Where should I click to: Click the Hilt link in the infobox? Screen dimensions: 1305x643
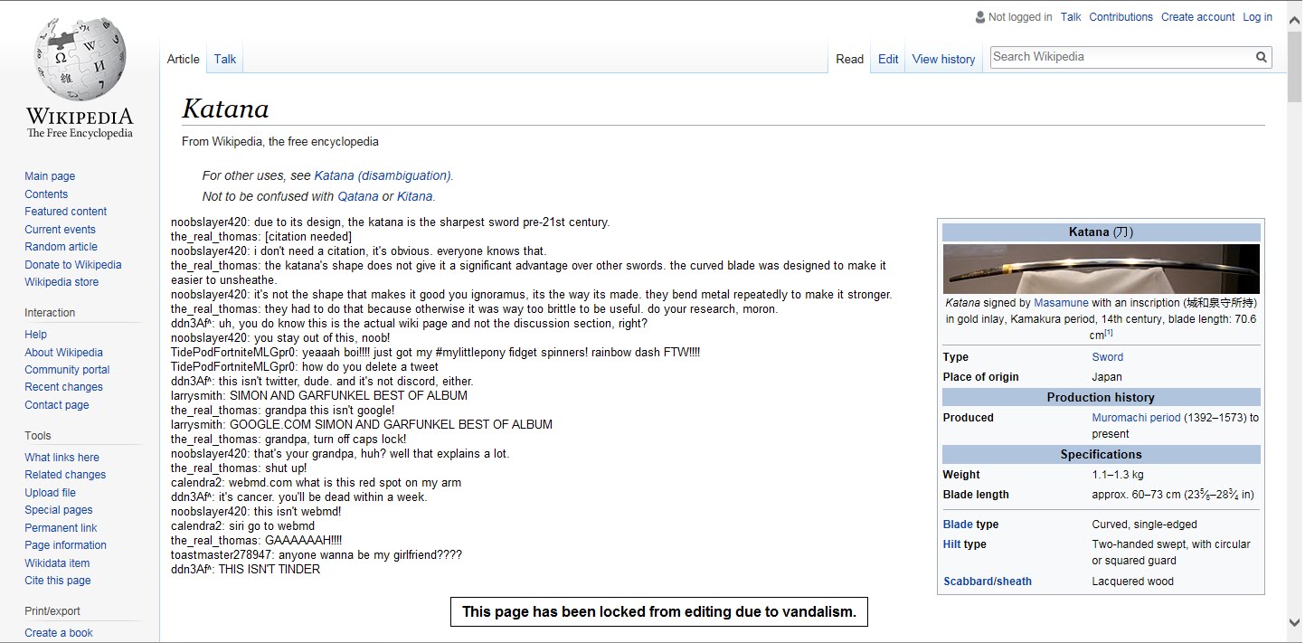click(x=951, y=544)
